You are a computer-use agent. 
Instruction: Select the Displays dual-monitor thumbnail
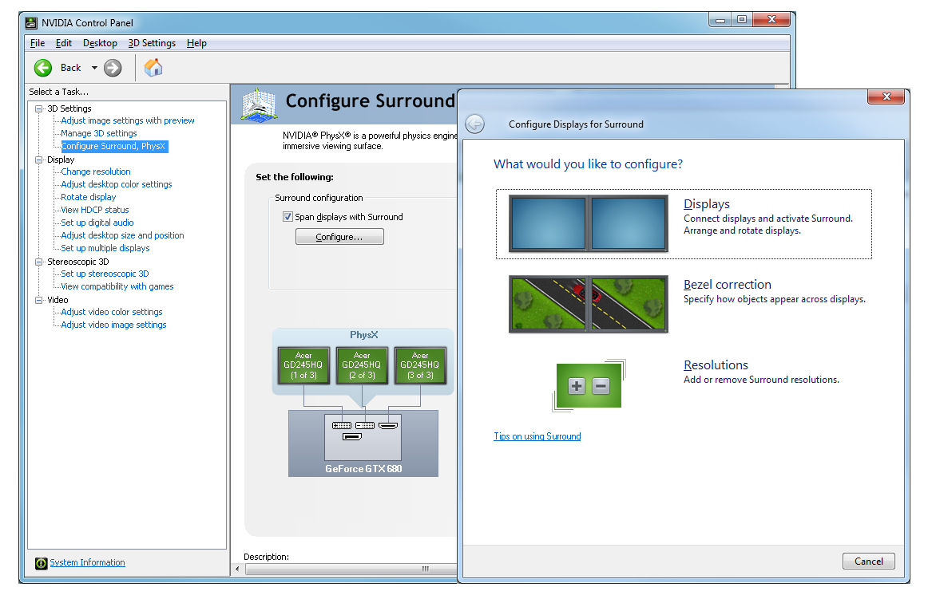(589, 223)
